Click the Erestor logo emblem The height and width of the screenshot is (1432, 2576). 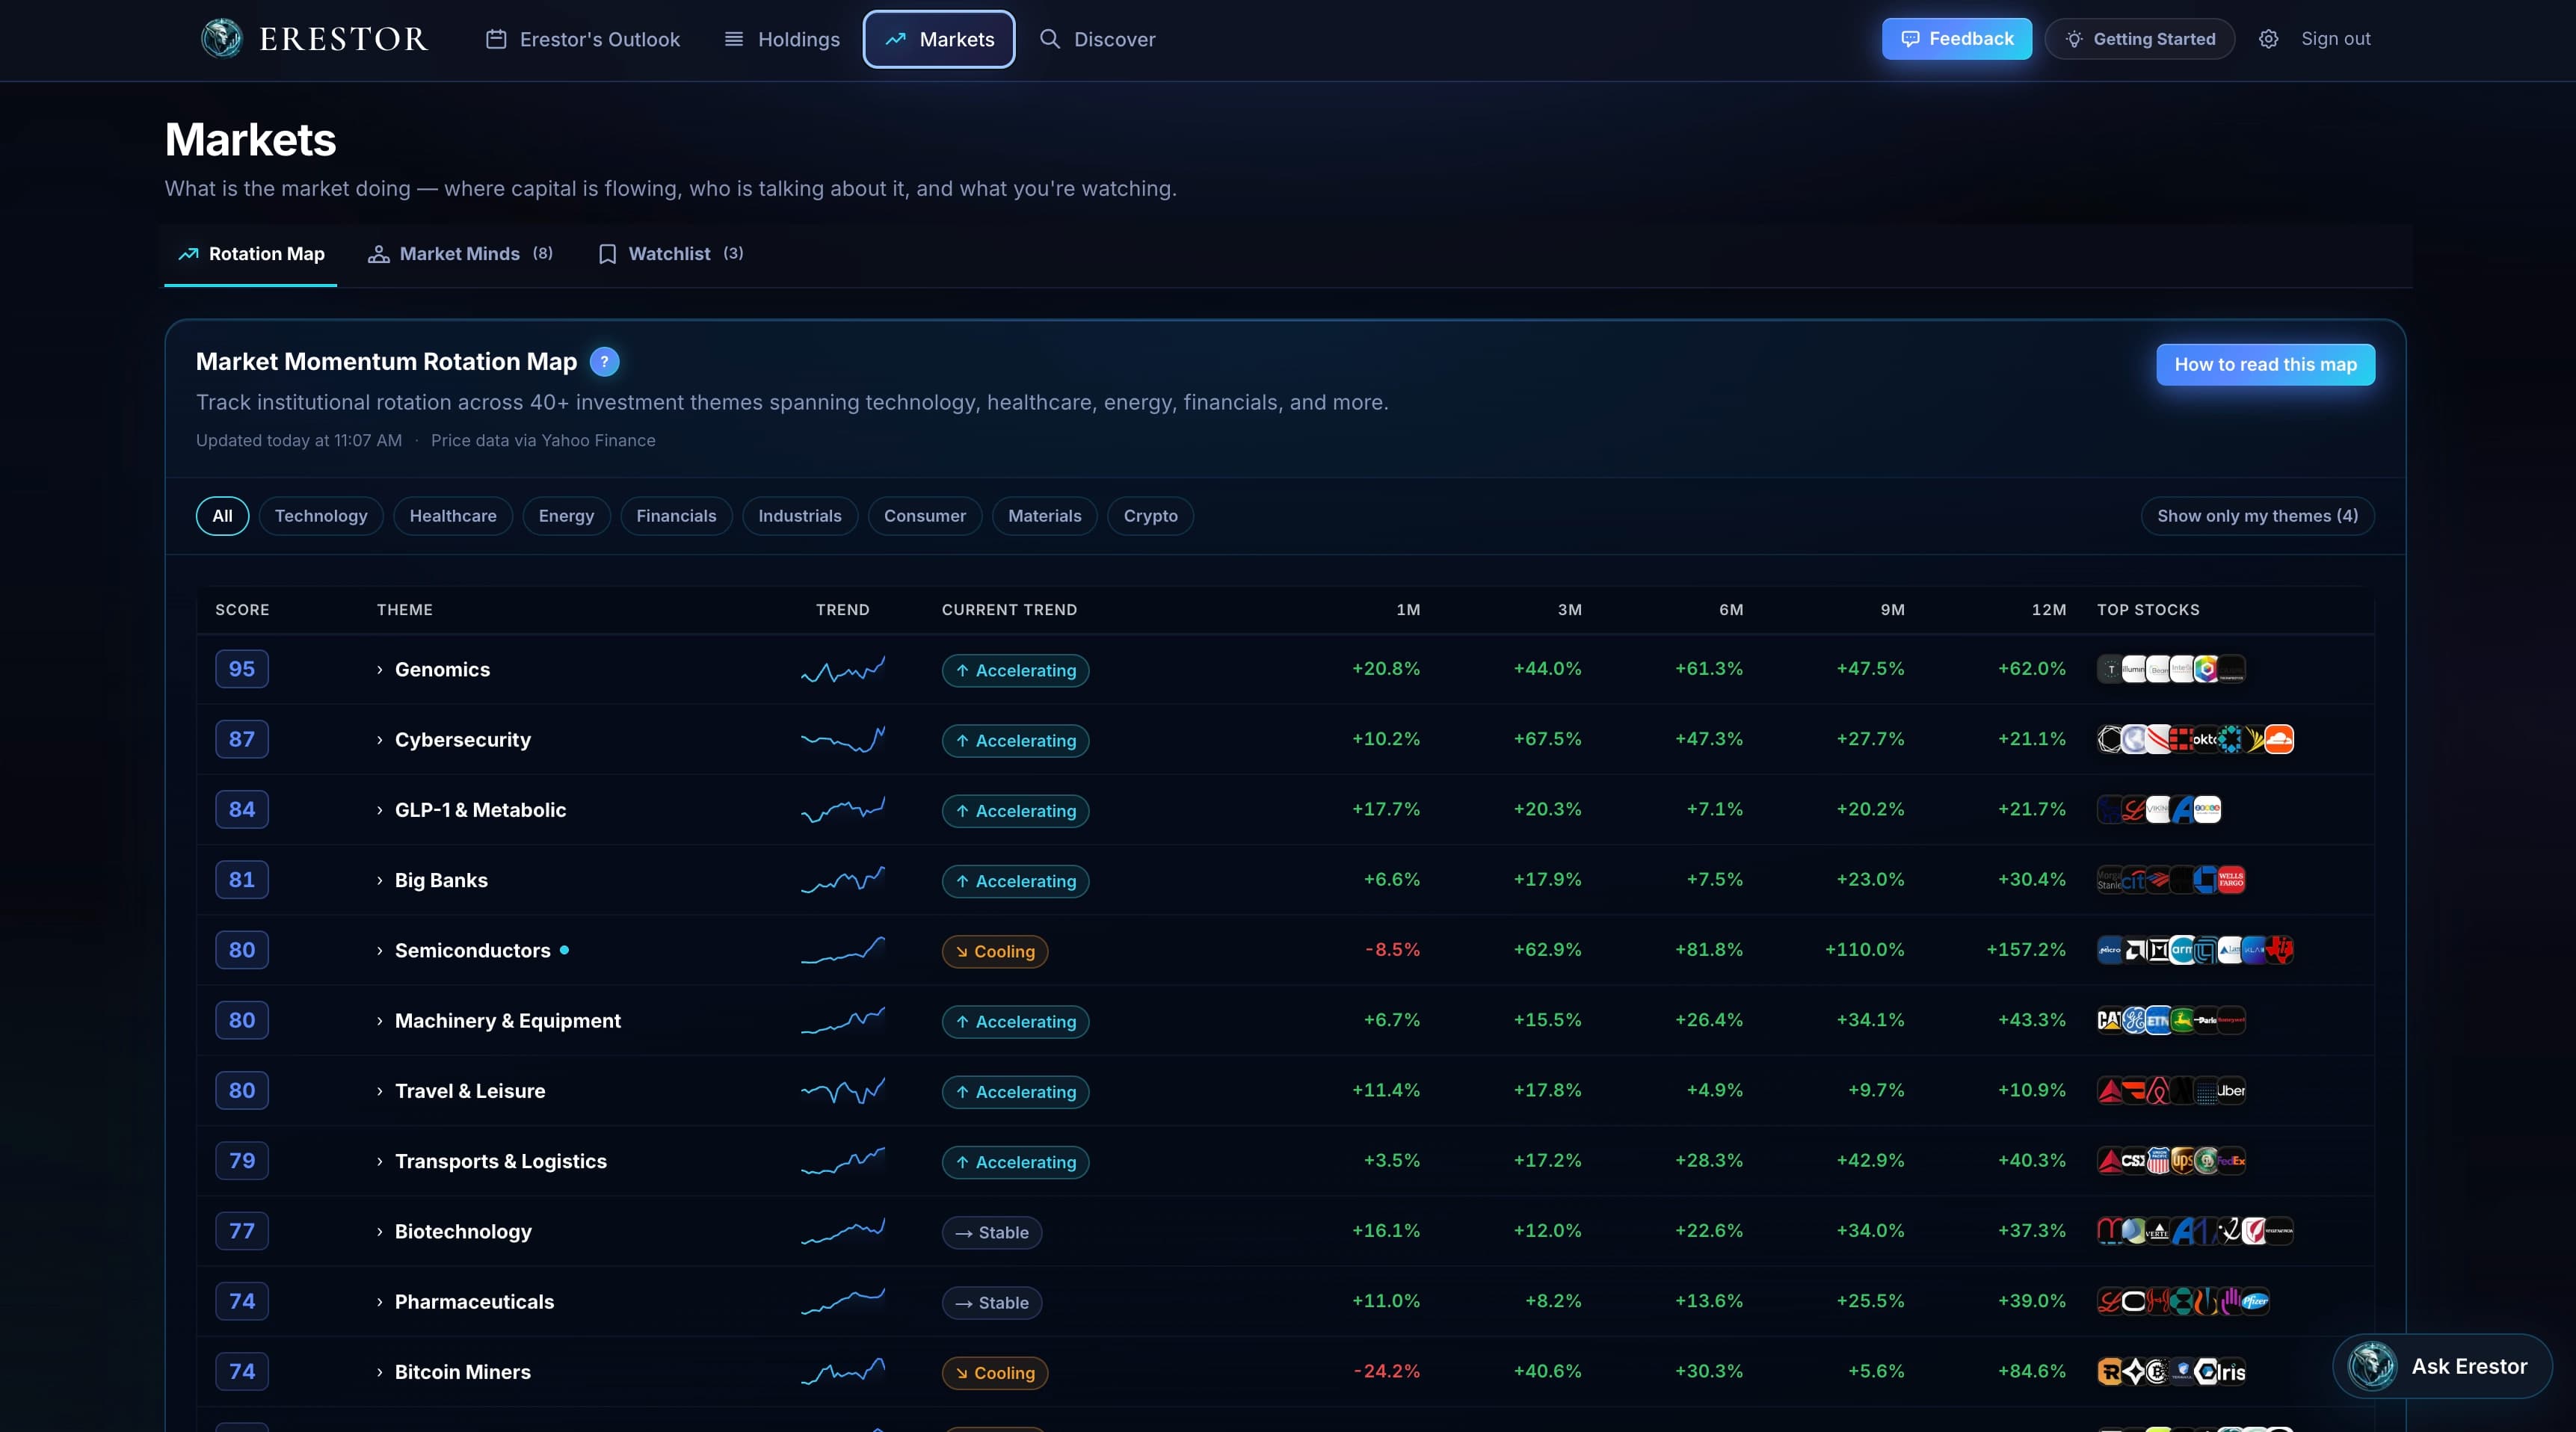pyautogui.click(x=221, y=39)
